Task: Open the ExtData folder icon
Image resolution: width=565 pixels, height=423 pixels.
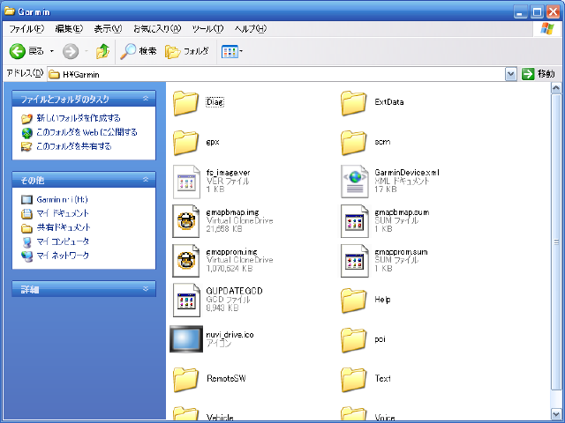Action: point(354,103)
